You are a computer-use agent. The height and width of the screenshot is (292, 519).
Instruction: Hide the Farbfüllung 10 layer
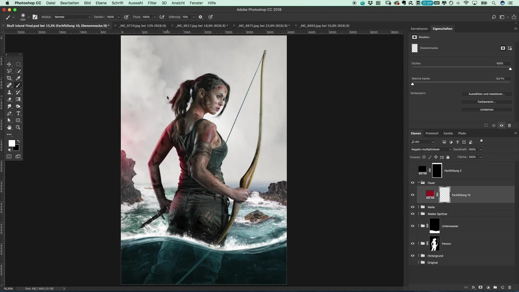412,195
